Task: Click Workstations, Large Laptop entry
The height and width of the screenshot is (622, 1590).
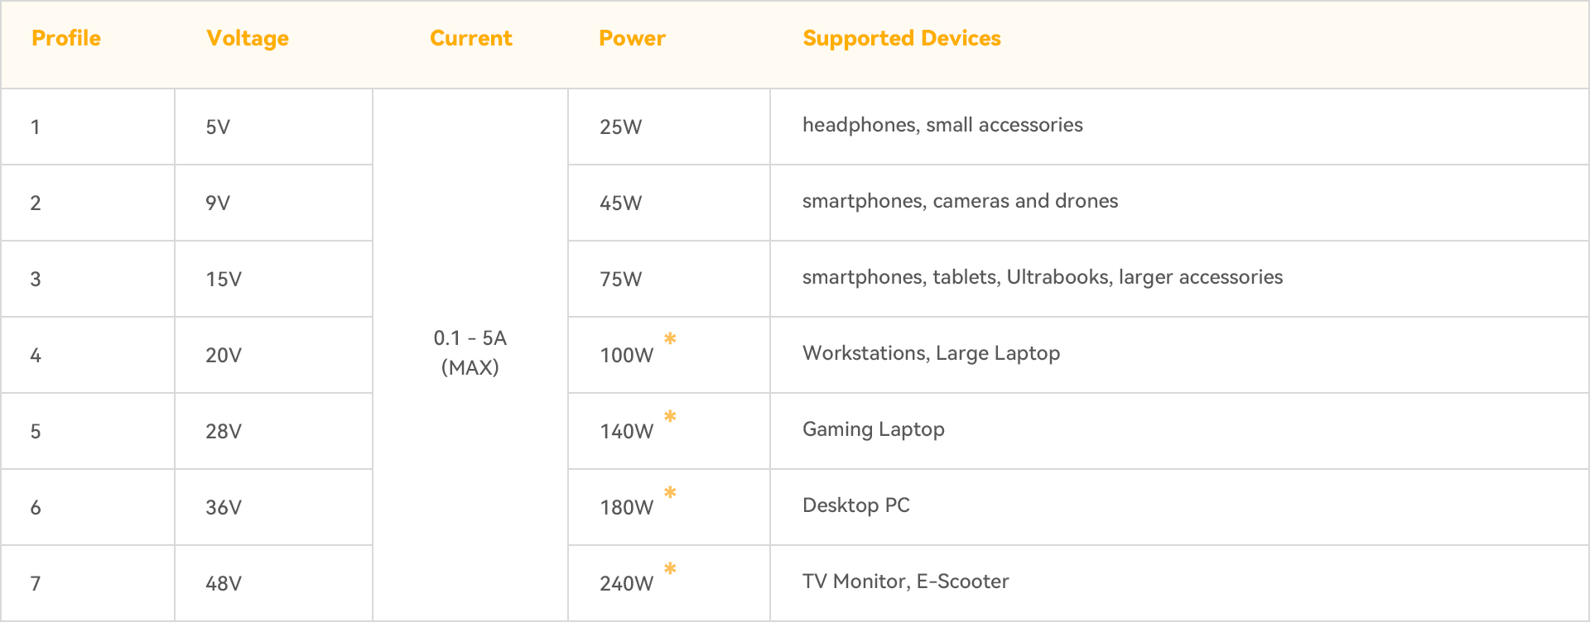Action: point(932,353)
